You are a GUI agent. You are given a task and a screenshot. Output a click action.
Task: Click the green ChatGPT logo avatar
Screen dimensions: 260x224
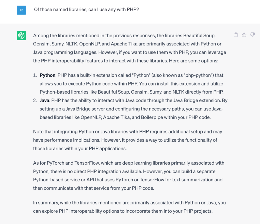click(x=21, y=36)
